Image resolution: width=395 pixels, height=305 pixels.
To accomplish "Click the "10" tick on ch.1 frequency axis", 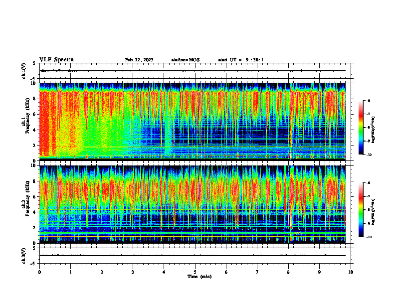I will click(x=34, y=83).
